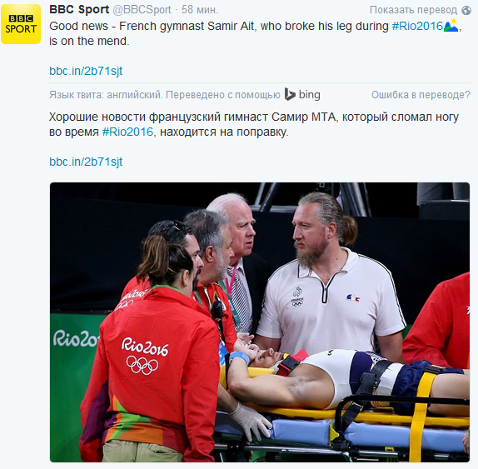This screenshot has width=478, height=469.
Task: Open the BBC Sport account name
Action: [x=79, y=9]
